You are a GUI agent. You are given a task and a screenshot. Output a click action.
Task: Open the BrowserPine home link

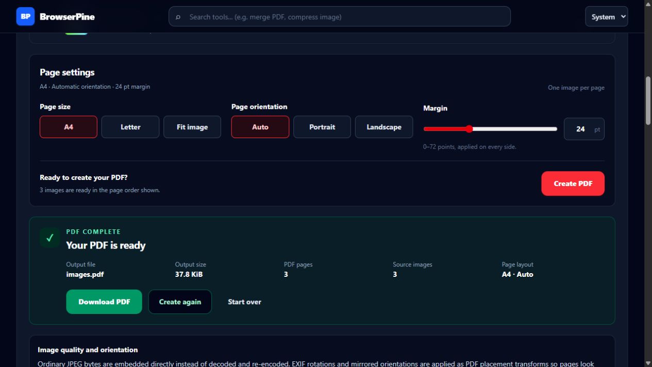56,16
